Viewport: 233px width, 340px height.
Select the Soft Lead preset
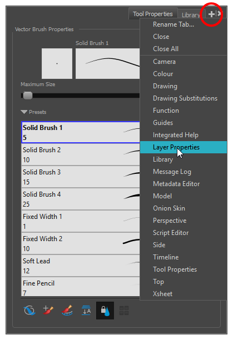tap(81, 266)
